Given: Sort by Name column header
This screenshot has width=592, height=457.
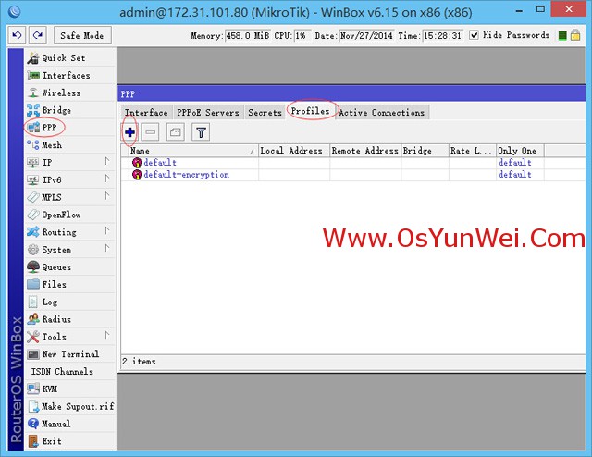Looking at the screenshot, I should (x=193, y=151).
